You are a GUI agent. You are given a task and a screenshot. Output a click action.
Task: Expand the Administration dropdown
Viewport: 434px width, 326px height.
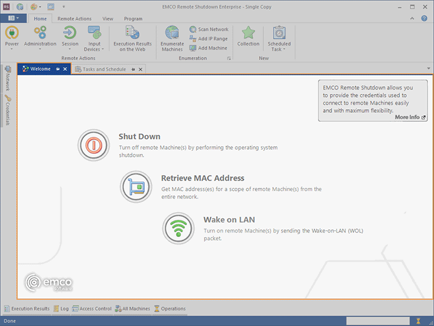tap(40, 40)
